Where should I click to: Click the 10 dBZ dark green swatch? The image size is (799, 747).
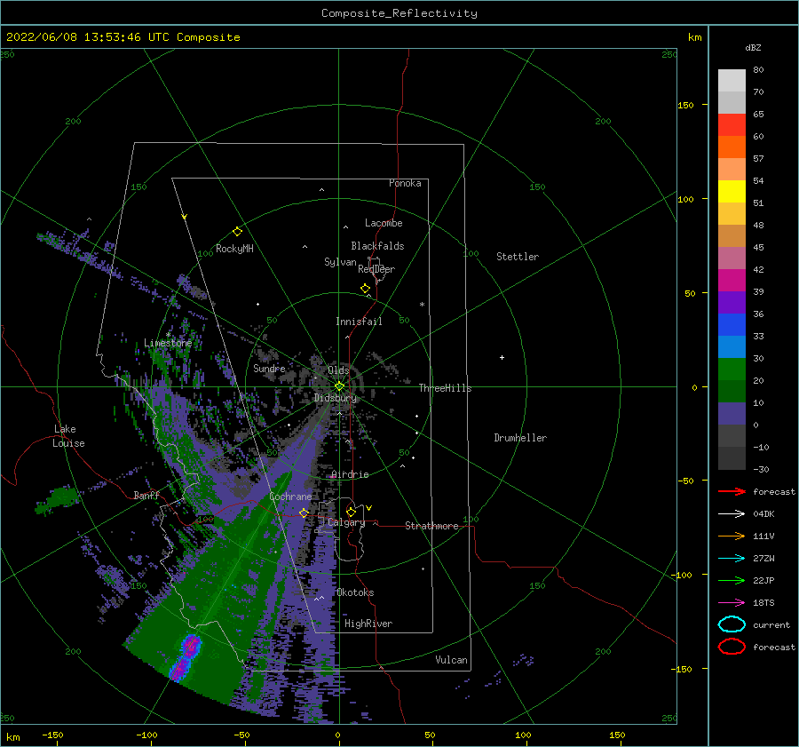click(x=732, y=391)
